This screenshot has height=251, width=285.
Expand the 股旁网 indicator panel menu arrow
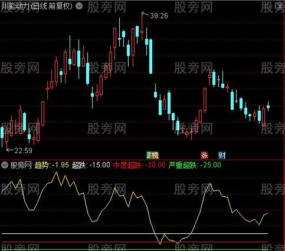click(5, 165)
